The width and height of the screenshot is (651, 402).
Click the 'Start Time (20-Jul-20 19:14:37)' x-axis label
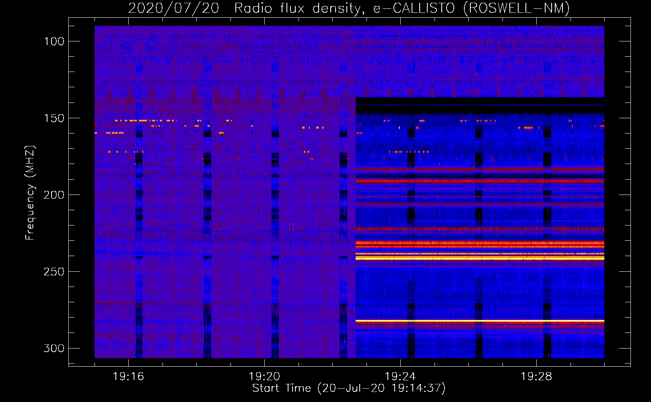tap(349, 388)
